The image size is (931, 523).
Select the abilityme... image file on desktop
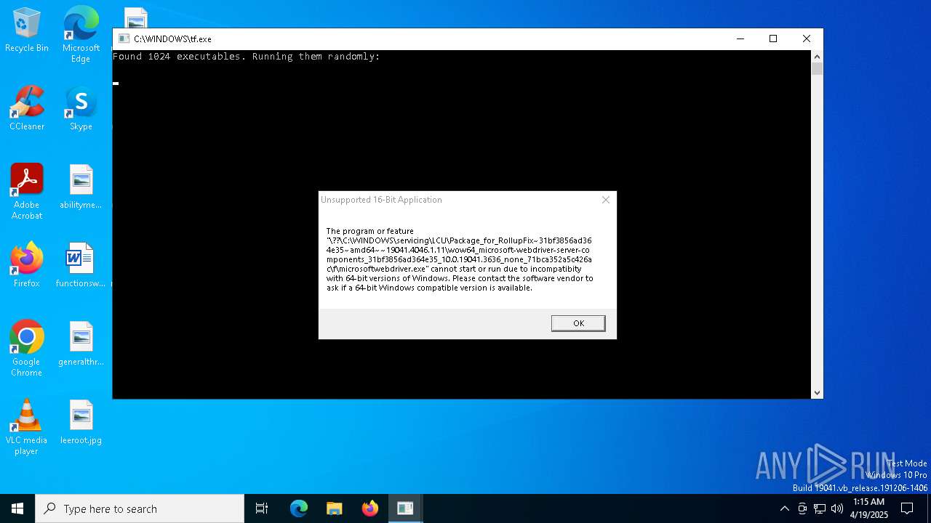click(81, 187)
